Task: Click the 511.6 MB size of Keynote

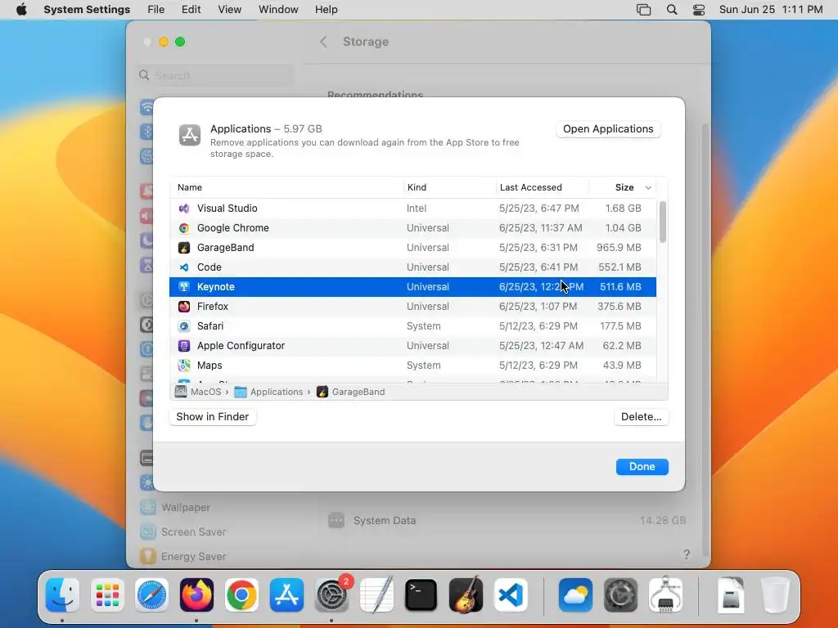Action: pyautogui.click(x=620, y=287)
